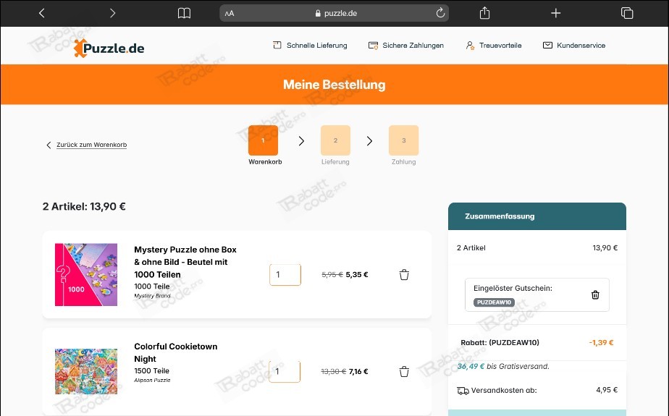The image size is (669, 416).
Task: Go forward with Safari's forward arrow
Action: (x=112, y=13)
